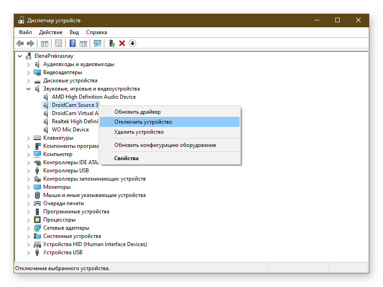Click the mouse icon for Мыши category
Image resolution: width=383 pixels, height=287 pixels.
37,195
